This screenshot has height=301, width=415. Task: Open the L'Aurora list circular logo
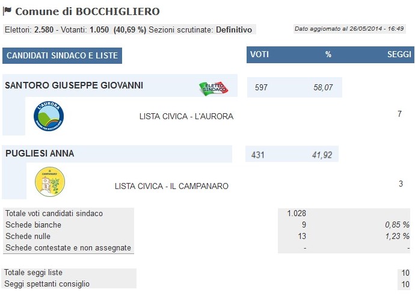(x=49, y=116)
